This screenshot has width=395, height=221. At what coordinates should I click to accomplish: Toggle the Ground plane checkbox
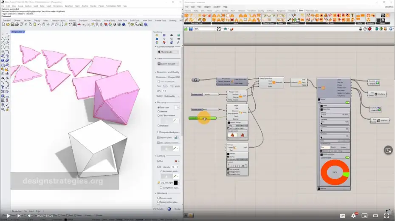[158, 138]
